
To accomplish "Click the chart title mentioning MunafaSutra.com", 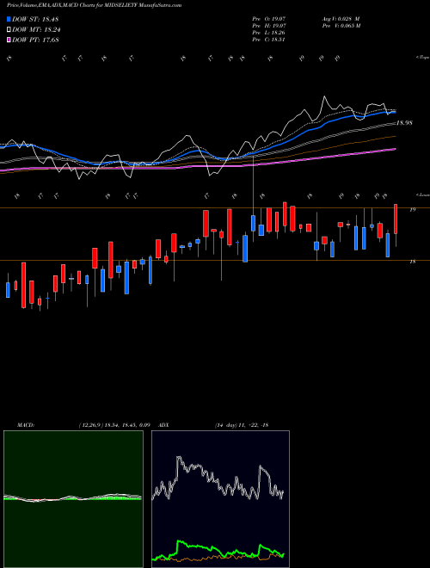I will pyautogui.click(x=94, y=5).
